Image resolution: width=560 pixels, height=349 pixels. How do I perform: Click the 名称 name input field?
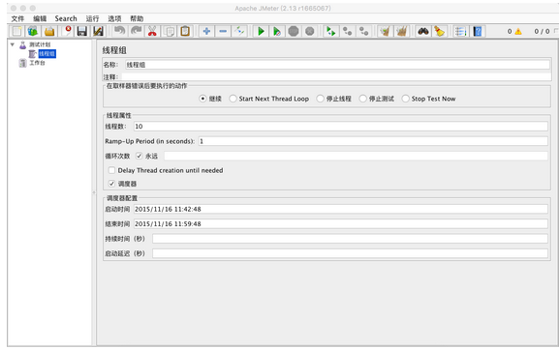click(337, 65)
